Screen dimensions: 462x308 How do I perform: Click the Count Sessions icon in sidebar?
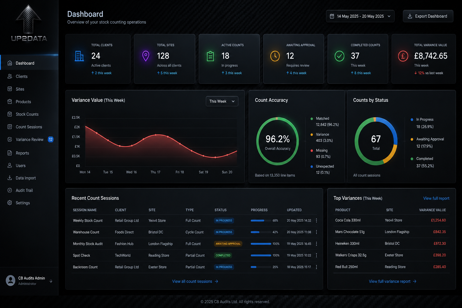[10, 127]
